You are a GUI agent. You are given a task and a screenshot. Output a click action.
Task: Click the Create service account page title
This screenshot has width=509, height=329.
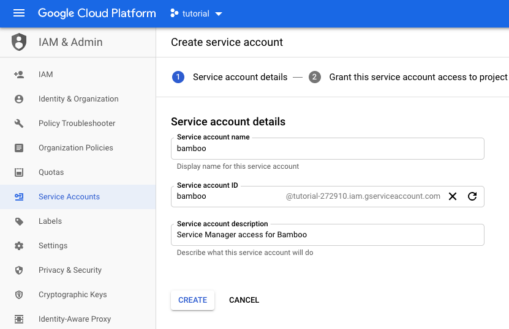(x=227, y=42)
